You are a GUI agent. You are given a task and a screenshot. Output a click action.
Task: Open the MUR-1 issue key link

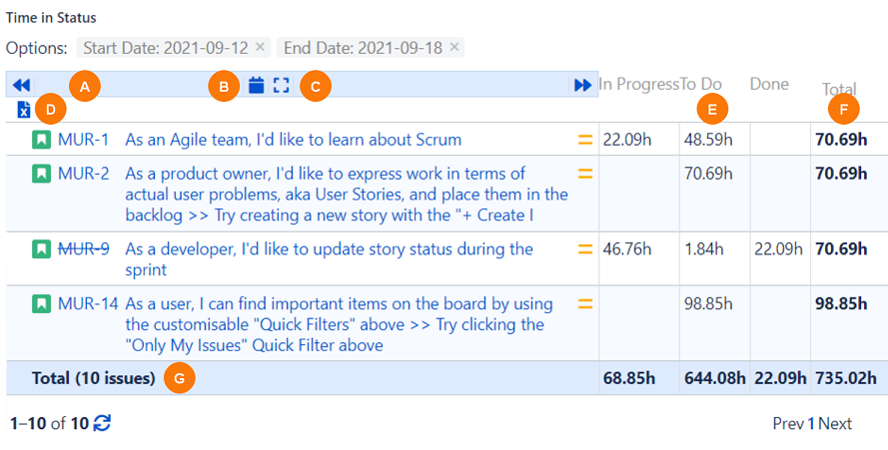pyautogui.click(x=84, y=140)
